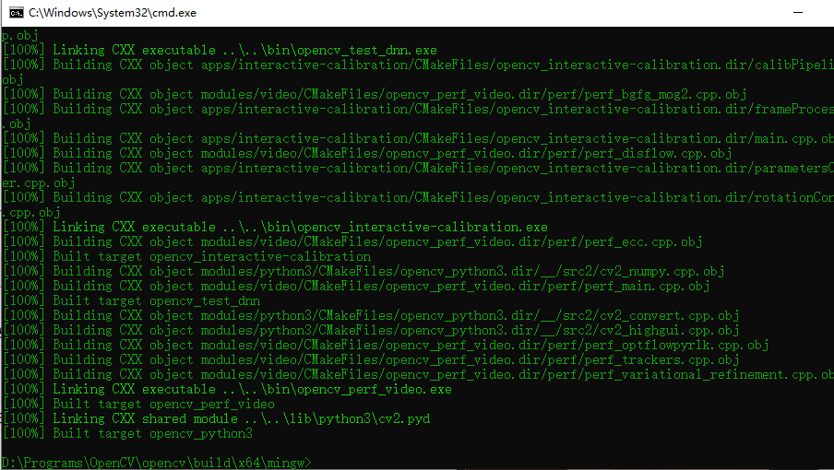
Task: Click the line building rotationConverters object
Action: pos(418,197)
